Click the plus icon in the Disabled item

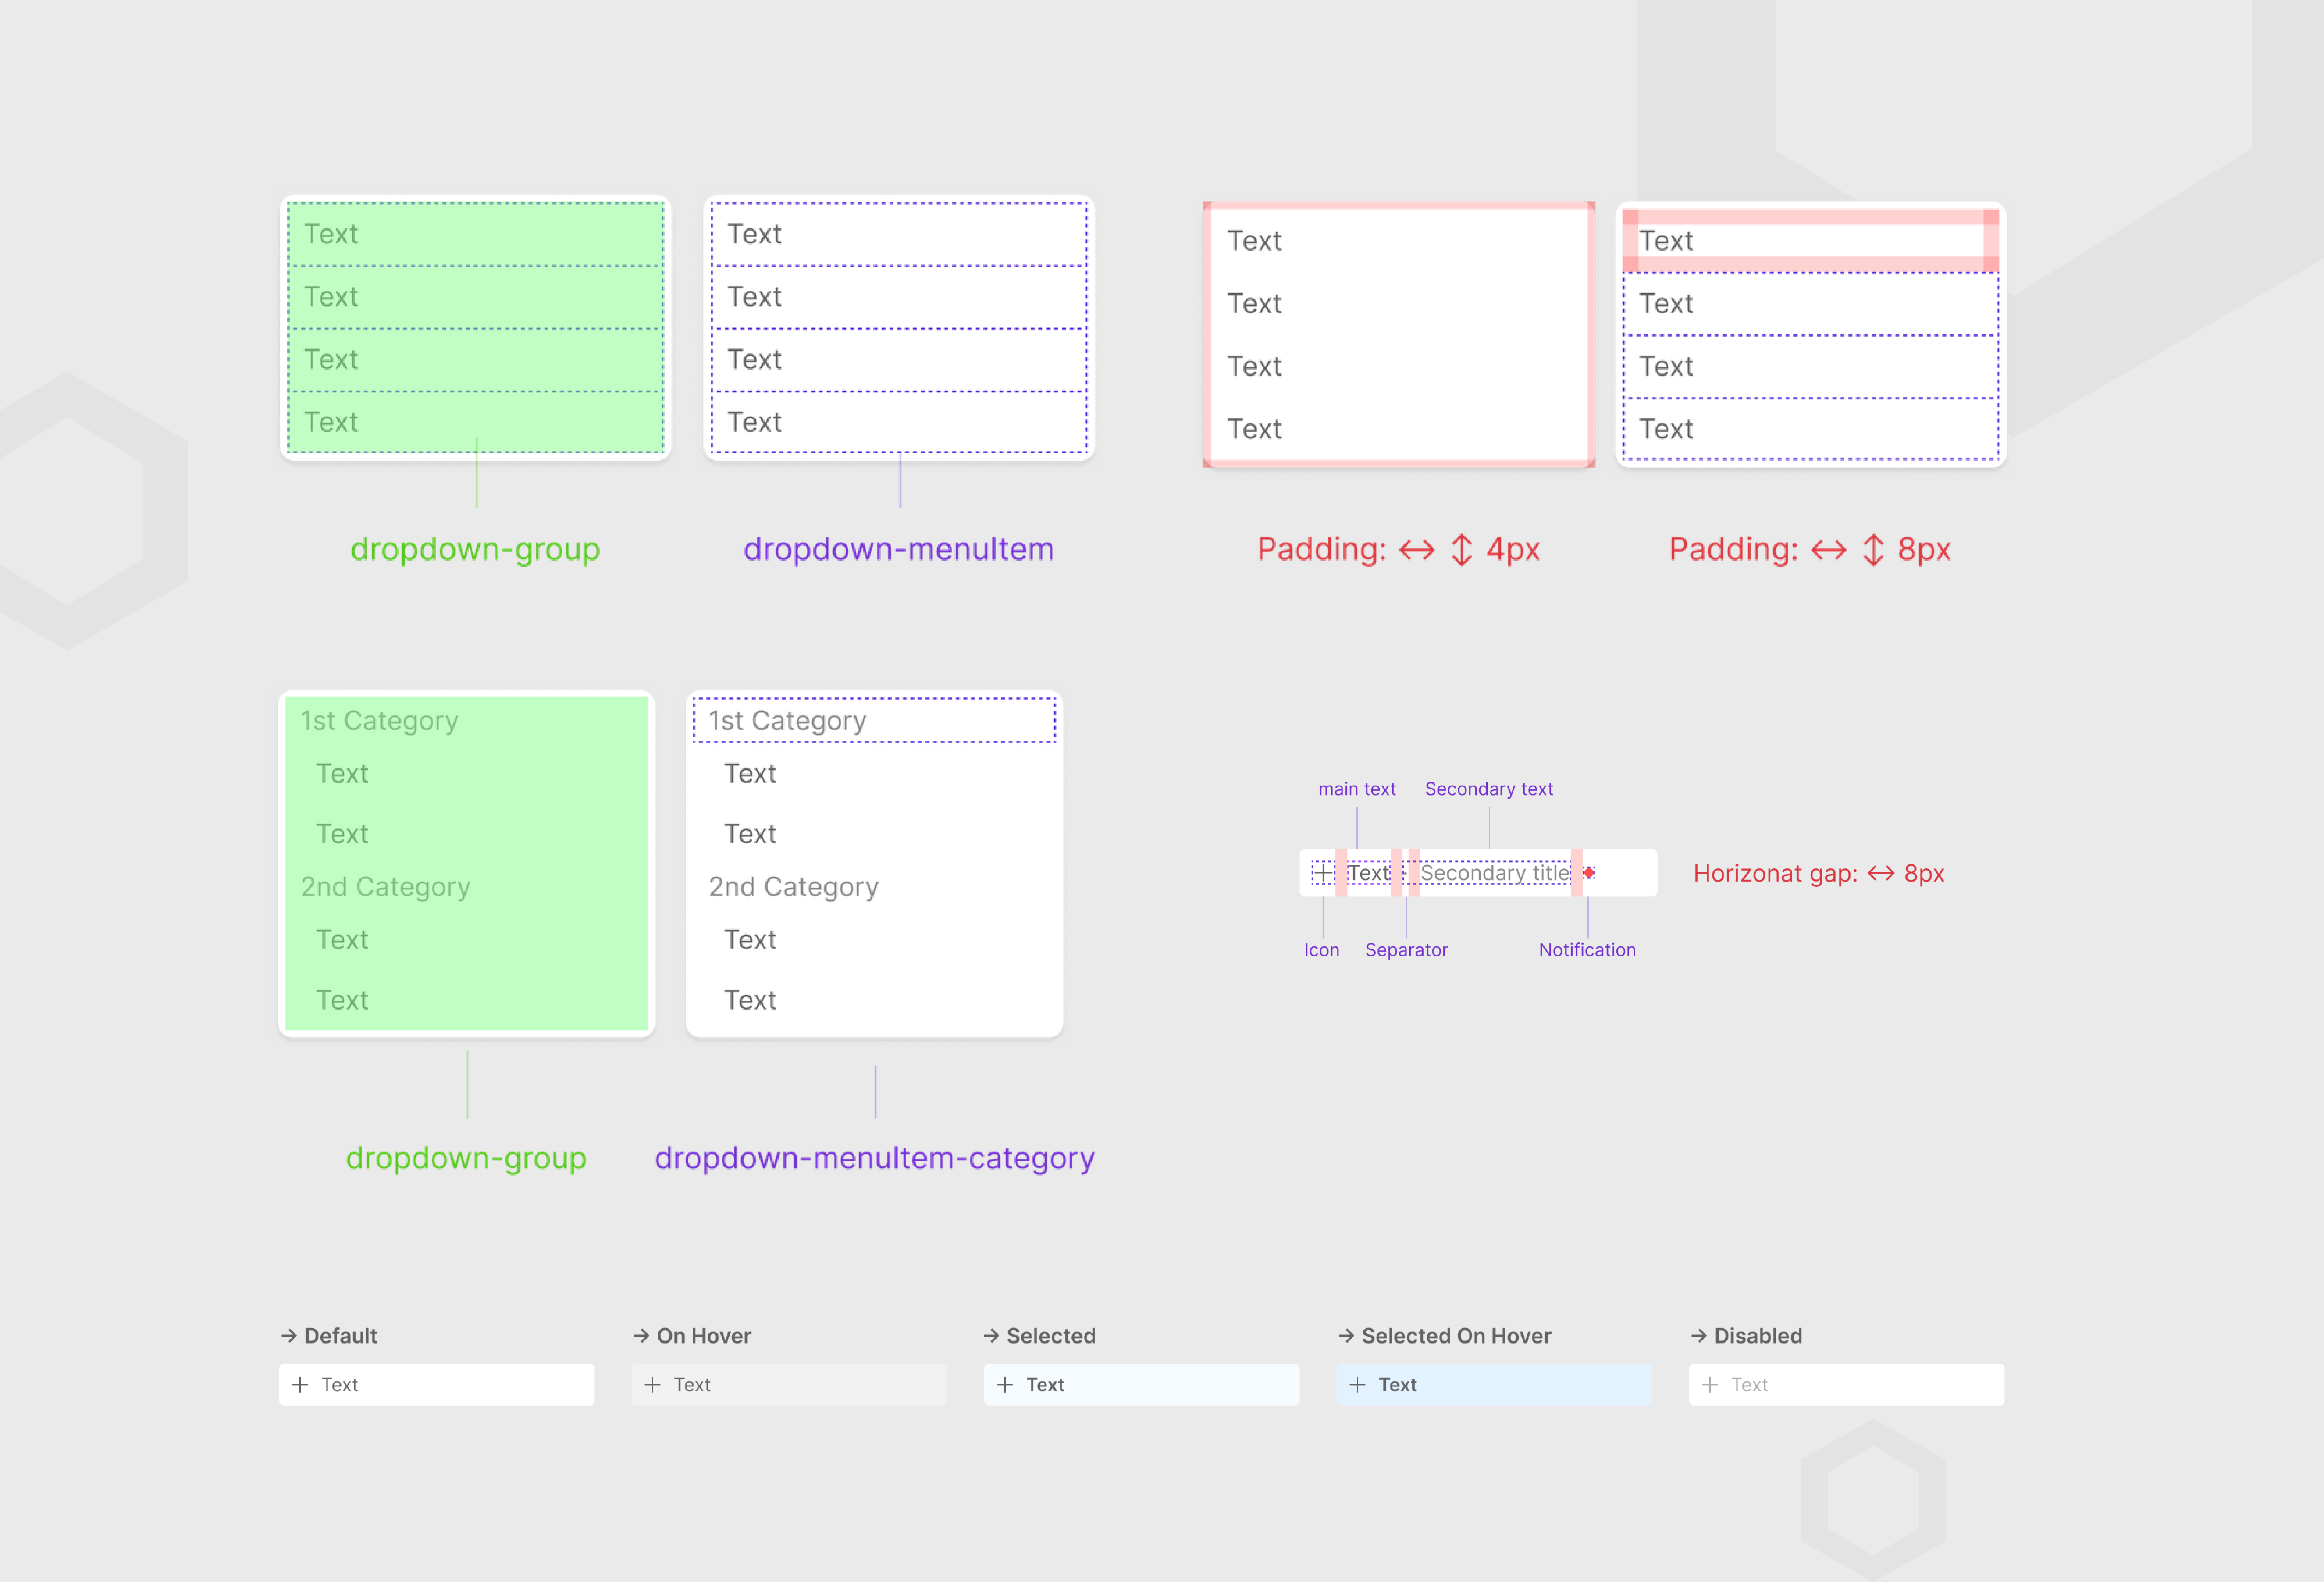tap(1710, 1385)
